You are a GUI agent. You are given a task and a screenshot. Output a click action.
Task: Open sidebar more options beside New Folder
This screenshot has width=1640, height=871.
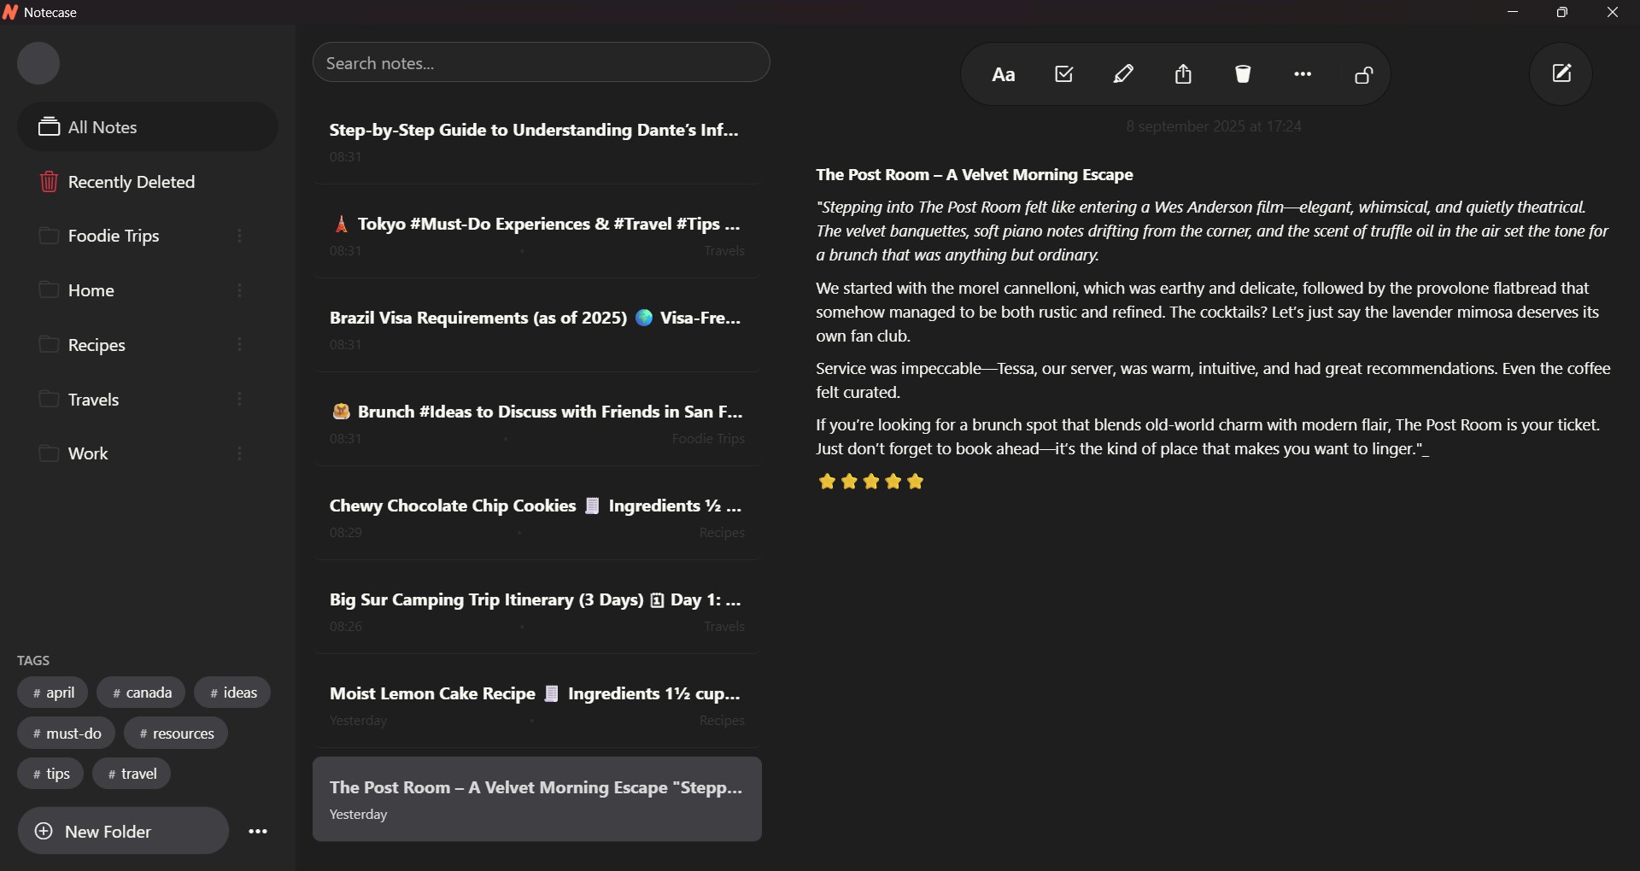(x=258, y=831)
